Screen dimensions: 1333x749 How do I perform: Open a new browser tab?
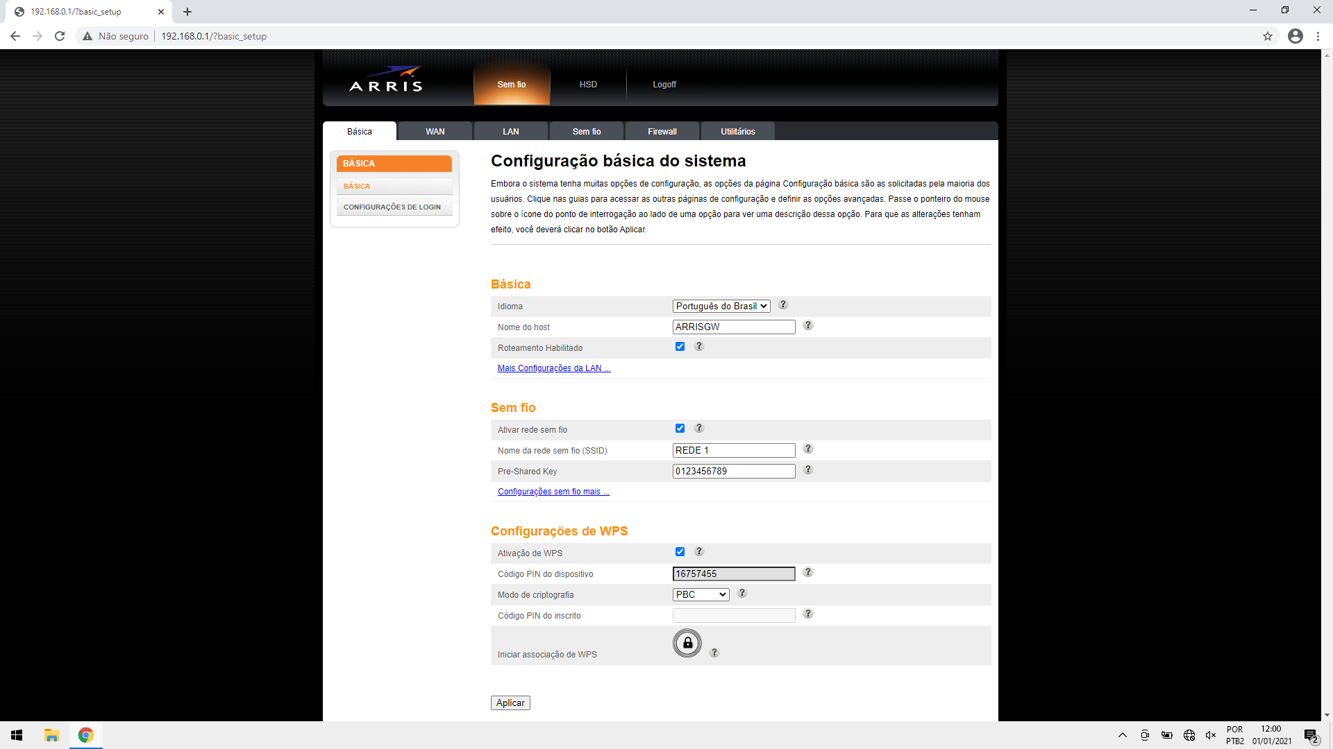[187, 12]
